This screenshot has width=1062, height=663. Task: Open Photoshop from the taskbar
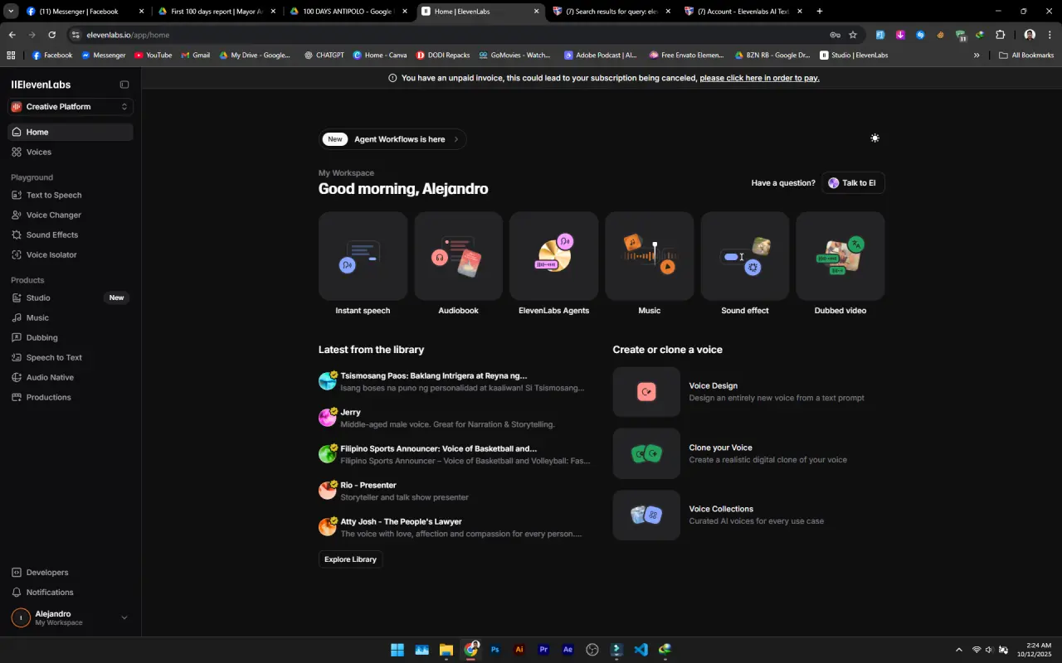pyautogui.click(x=495, y=650)
